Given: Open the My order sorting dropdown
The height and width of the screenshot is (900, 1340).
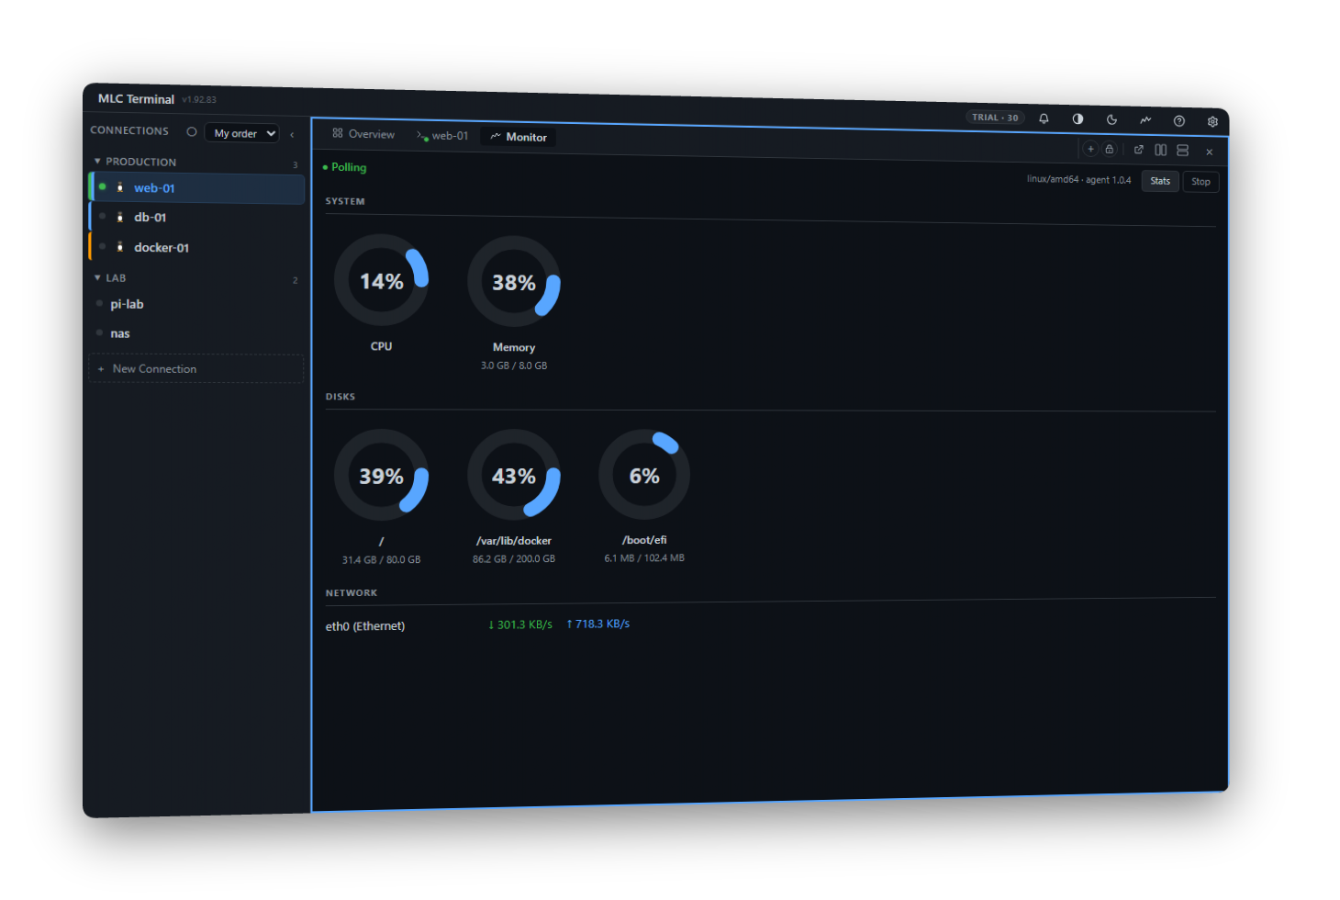Looking at the screenshot, I should pos(241,133).
